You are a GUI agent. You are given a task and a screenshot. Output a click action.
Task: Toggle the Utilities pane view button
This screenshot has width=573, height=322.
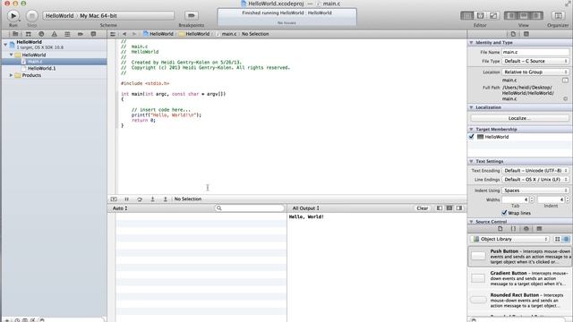(536, 15)
